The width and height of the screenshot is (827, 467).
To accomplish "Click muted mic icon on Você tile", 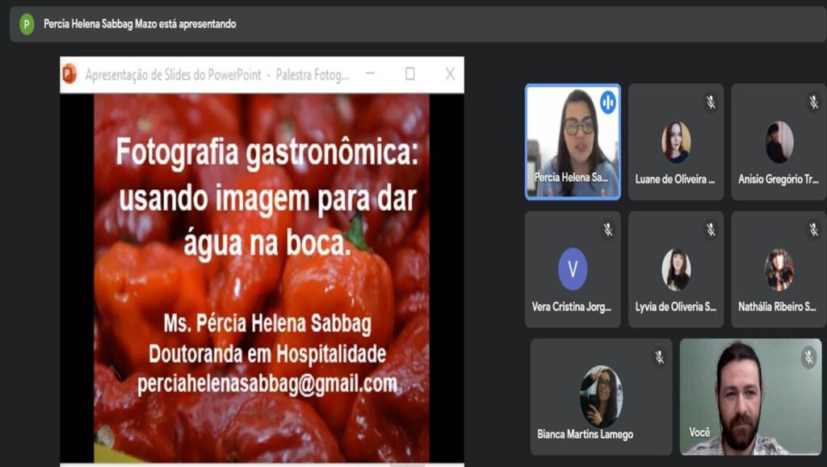I will tap(808, 357).
